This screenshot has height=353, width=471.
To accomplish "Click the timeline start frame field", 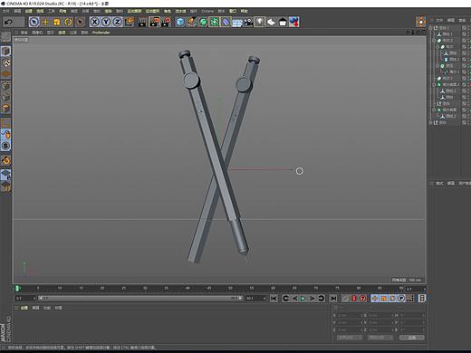I will [25, 299].
